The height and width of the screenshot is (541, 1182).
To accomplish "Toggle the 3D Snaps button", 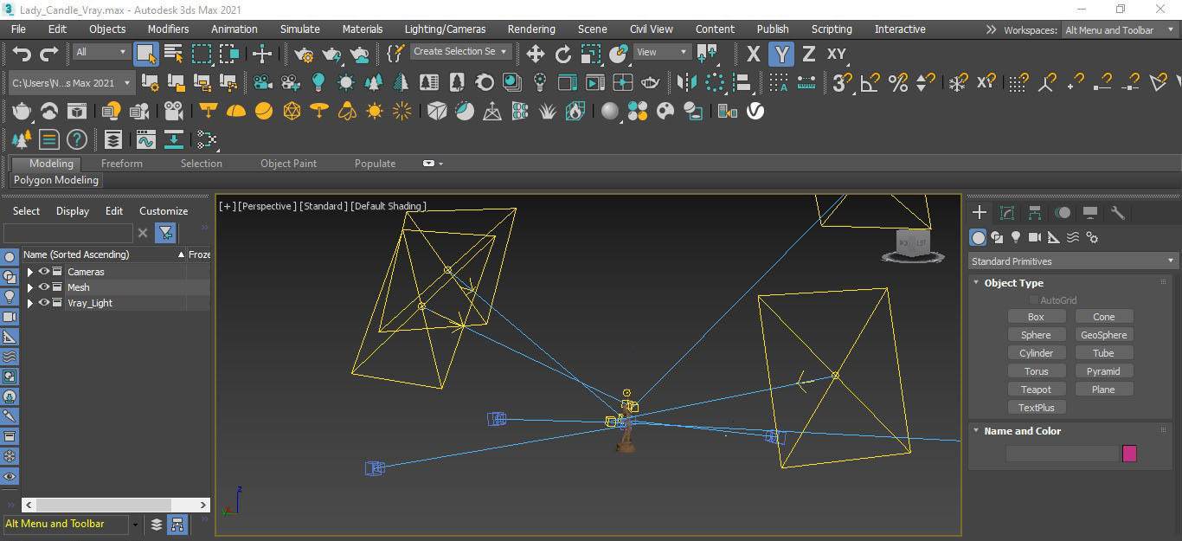I will click(842, 83).
